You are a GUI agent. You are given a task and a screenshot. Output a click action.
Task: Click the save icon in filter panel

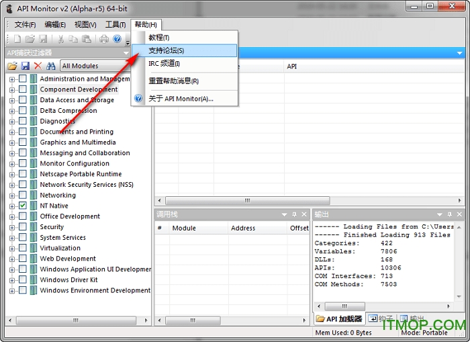(25, 66)
